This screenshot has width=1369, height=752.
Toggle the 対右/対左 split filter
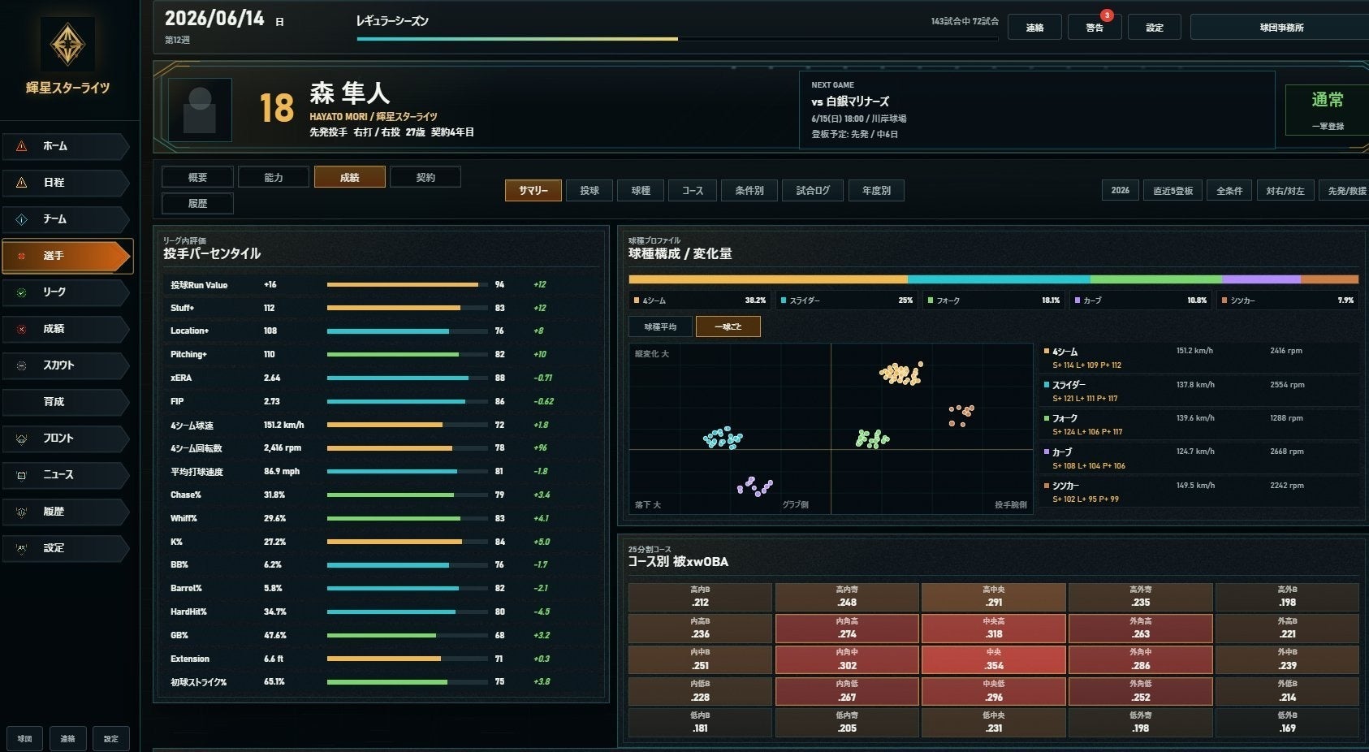[x=1285, y=191]
